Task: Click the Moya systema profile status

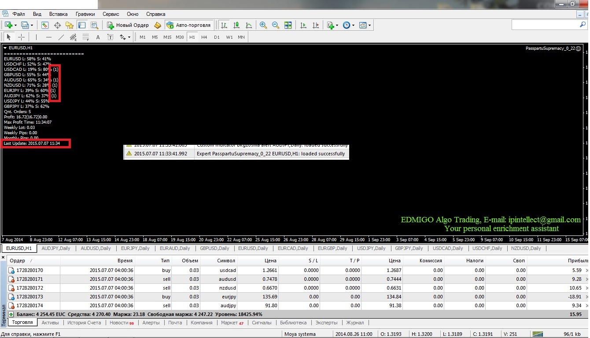Action: click(300, 334)
